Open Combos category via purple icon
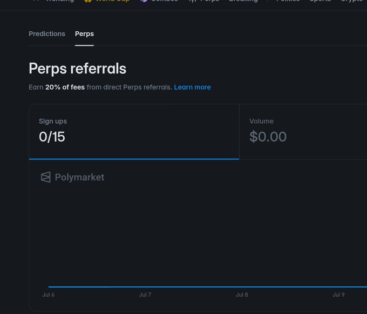 click(144, 1)
